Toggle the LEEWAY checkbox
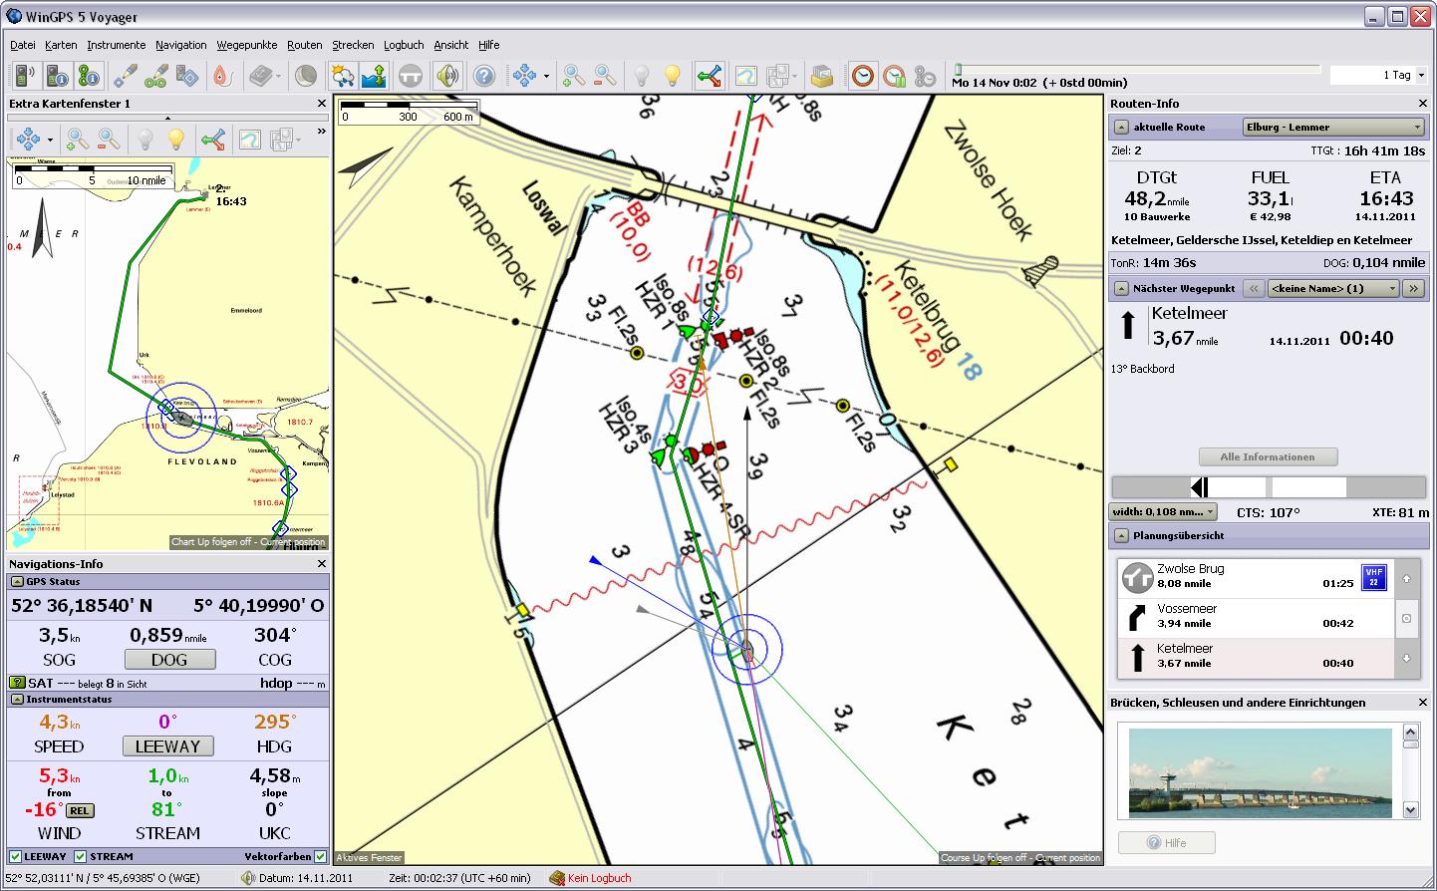Screen dimensions: 1437x891 point(15,856)
